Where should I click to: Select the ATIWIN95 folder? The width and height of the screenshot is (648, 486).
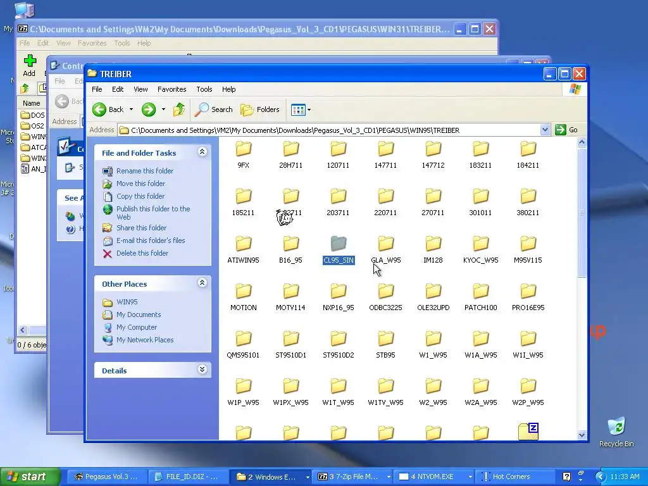(244, 249)
